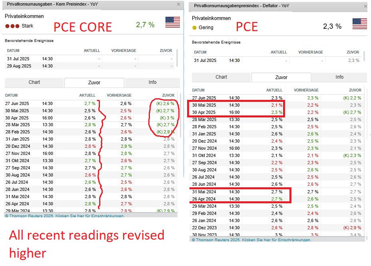This screenshot has width=371, height=266.
Task: Click the AKTUELL header in the Kern Preisindex history table
Action: (x=87, y=95)
